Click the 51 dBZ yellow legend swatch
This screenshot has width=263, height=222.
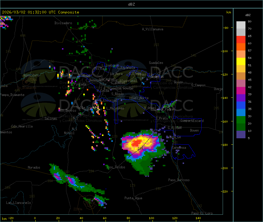click(241, 62)
